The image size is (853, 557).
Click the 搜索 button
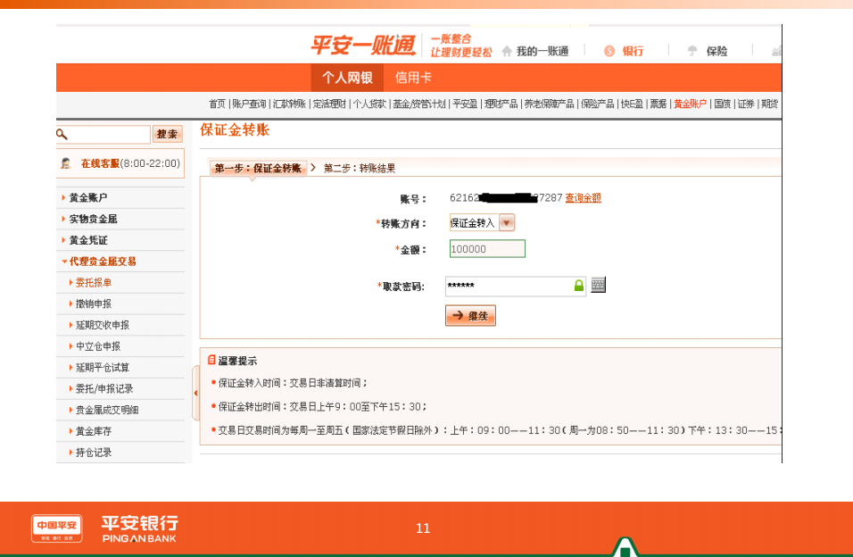pyautogui.click(x=168, y=134)
